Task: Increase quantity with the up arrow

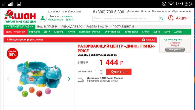Action: (x=101, y=70)
